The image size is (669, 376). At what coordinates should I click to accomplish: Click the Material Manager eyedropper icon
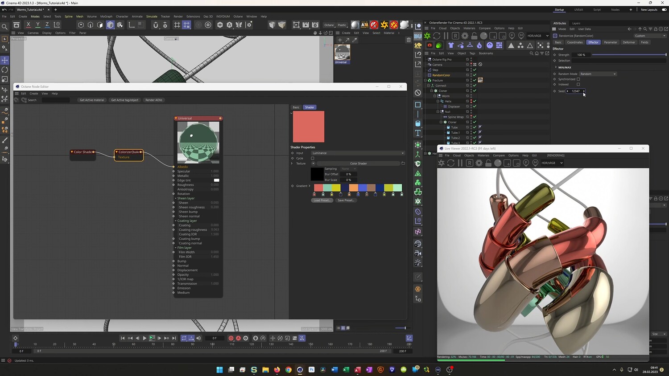click(x=355, y=40)
